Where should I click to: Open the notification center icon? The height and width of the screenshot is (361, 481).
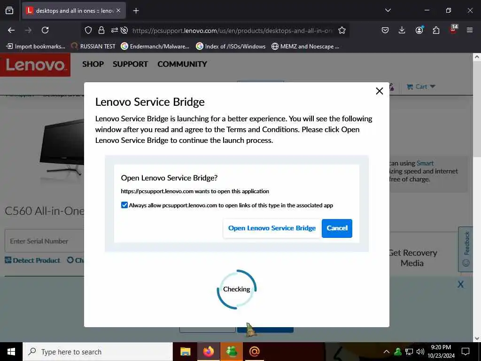[465, 352]
